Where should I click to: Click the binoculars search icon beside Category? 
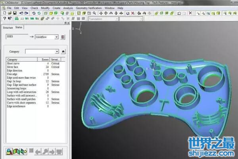point(63,51)
